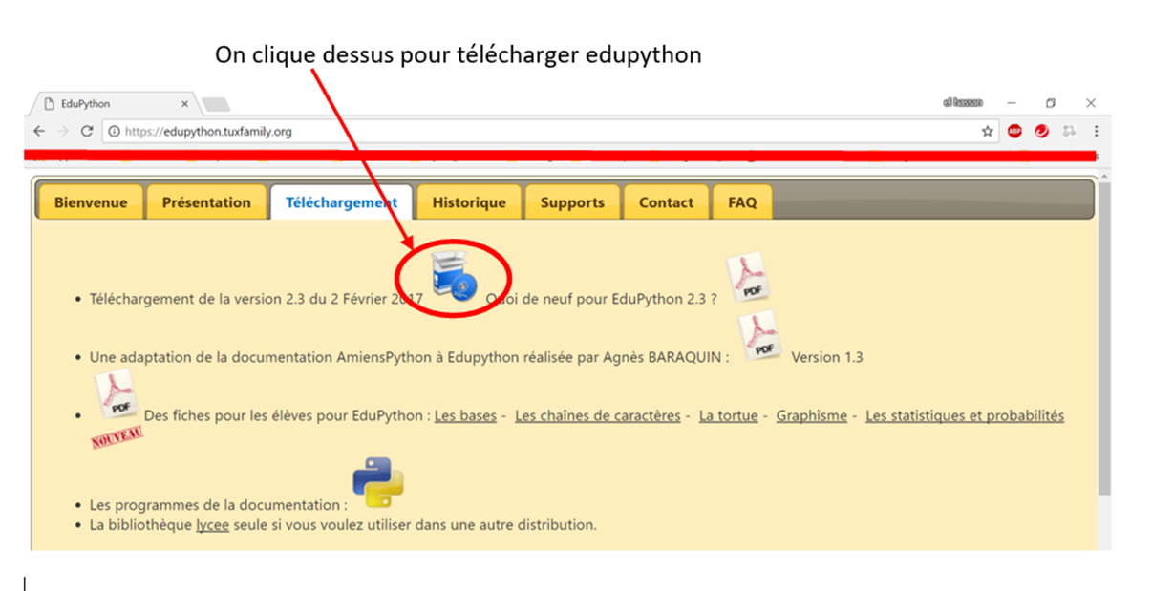Click the red ABP Adblock Plus extension icon
Image resolution: width=1152 pixels, height=591 pixels.
click(1014, 132)
